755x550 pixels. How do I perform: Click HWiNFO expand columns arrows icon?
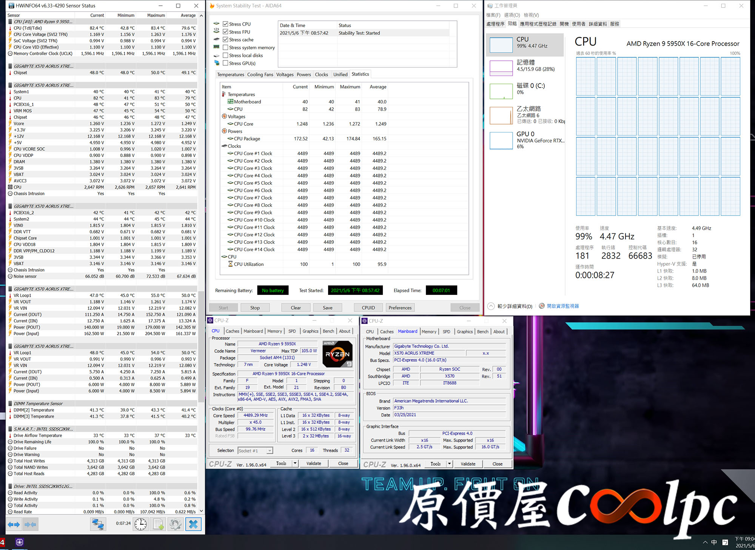(14, 524)
